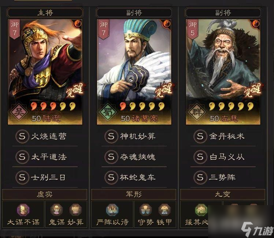Open the 军形 formation tab
The width and height of the screenshot is (274, 238).
click(x=134, y=194)
